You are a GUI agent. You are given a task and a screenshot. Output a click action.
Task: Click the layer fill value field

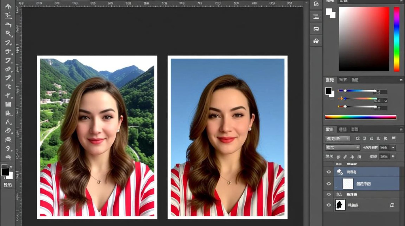click(x=384, y=156)
